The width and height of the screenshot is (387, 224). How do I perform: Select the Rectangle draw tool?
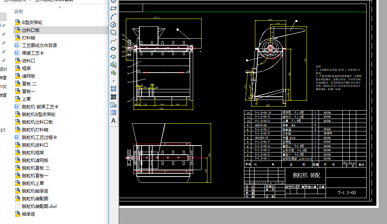click(113, 8)
